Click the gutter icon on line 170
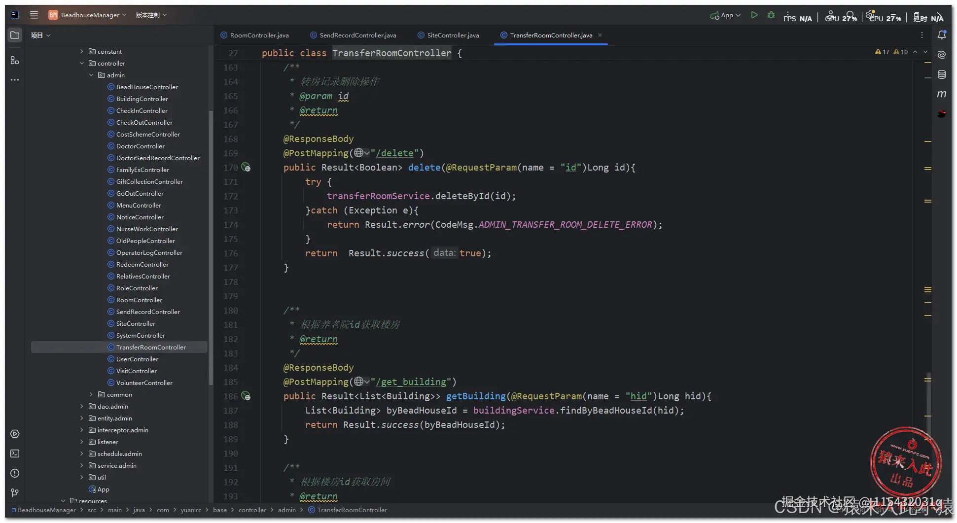 tap(246, 168)
